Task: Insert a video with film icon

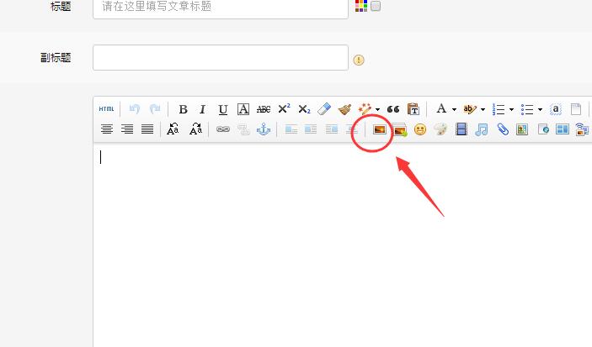Action: coord(461,129)
